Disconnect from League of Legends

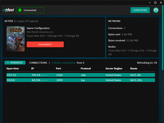45,44
